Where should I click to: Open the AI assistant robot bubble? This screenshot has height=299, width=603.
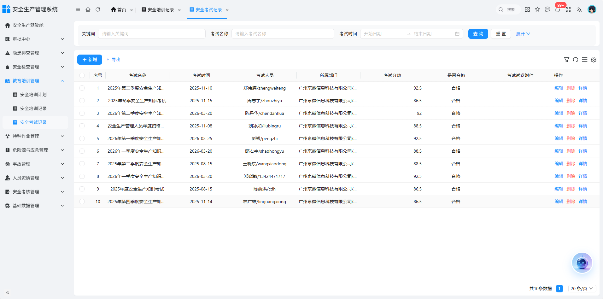point(582,263)
